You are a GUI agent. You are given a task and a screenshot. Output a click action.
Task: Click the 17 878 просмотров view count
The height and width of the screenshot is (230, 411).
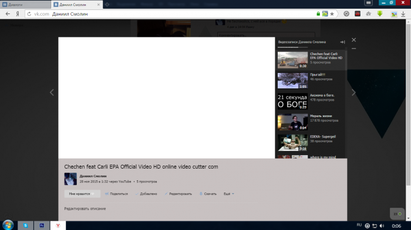[x=324, y=121]
